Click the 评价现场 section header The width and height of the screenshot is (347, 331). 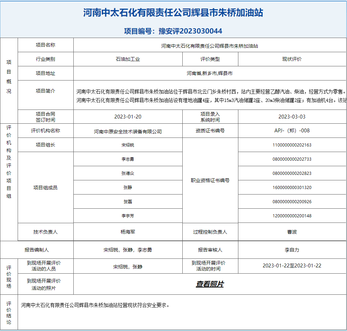click(9, 277)
